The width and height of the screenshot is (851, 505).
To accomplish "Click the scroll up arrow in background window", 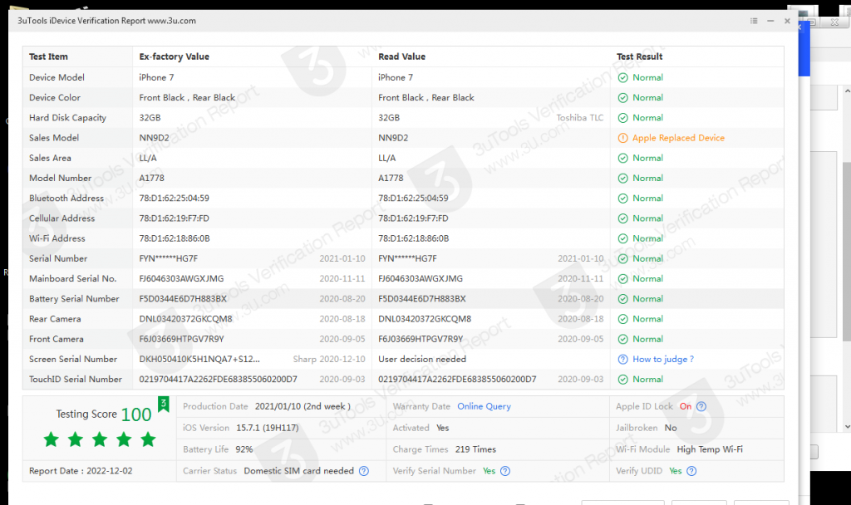I will click(x=847, y=91).
